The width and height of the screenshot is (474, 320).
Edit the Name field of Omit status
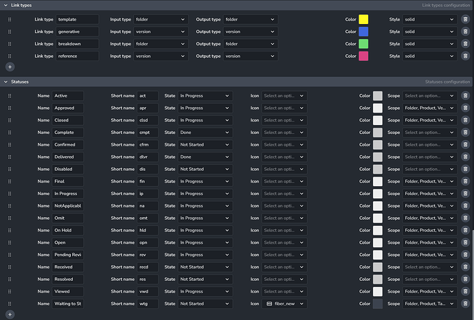67,218
